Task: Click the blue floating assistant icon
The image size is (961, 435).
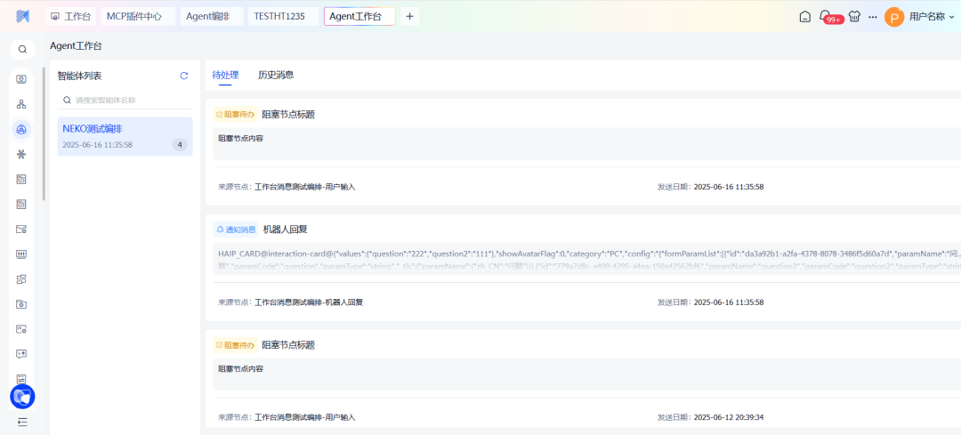Action: pyautogui.click(x=22, y=397)
